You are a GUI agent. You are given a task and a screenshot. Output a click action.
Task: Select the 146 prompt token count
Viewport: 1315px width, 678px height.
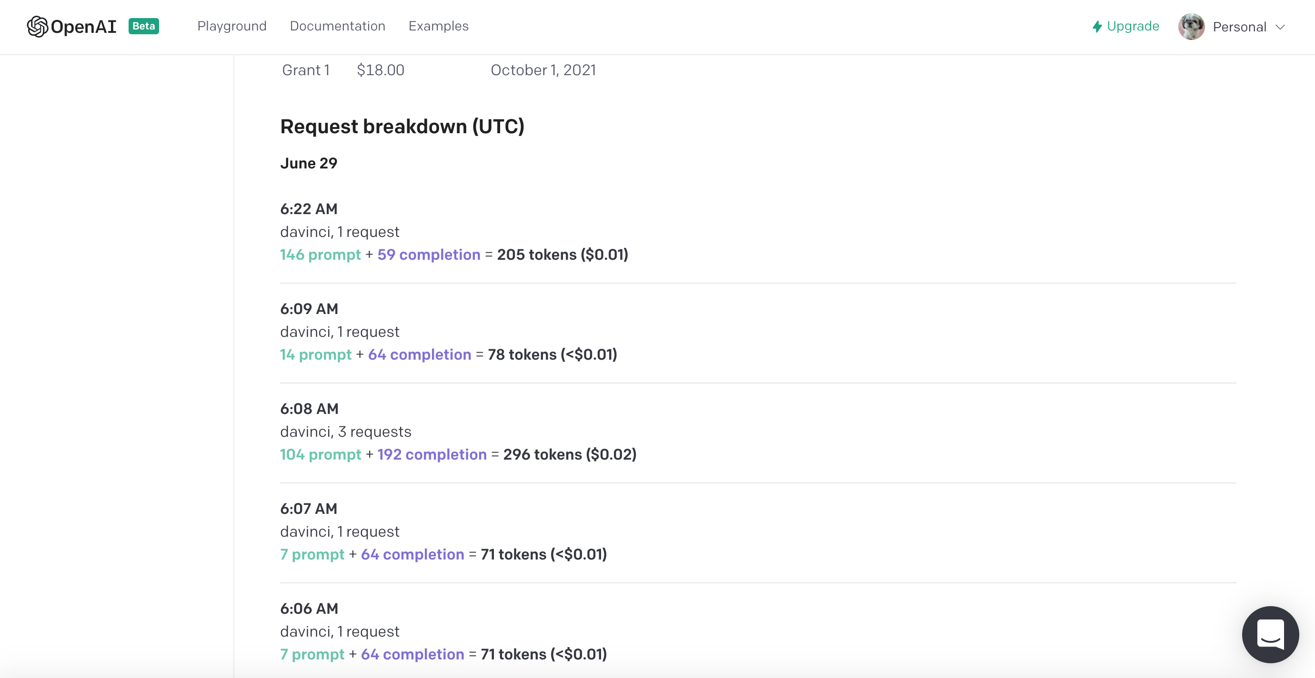[320, 255]
